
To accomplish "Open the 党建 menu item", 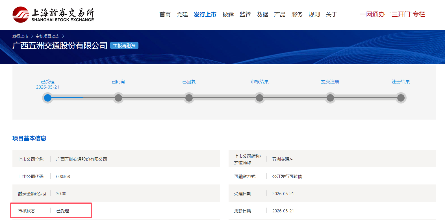I will [x=182, y=14].
